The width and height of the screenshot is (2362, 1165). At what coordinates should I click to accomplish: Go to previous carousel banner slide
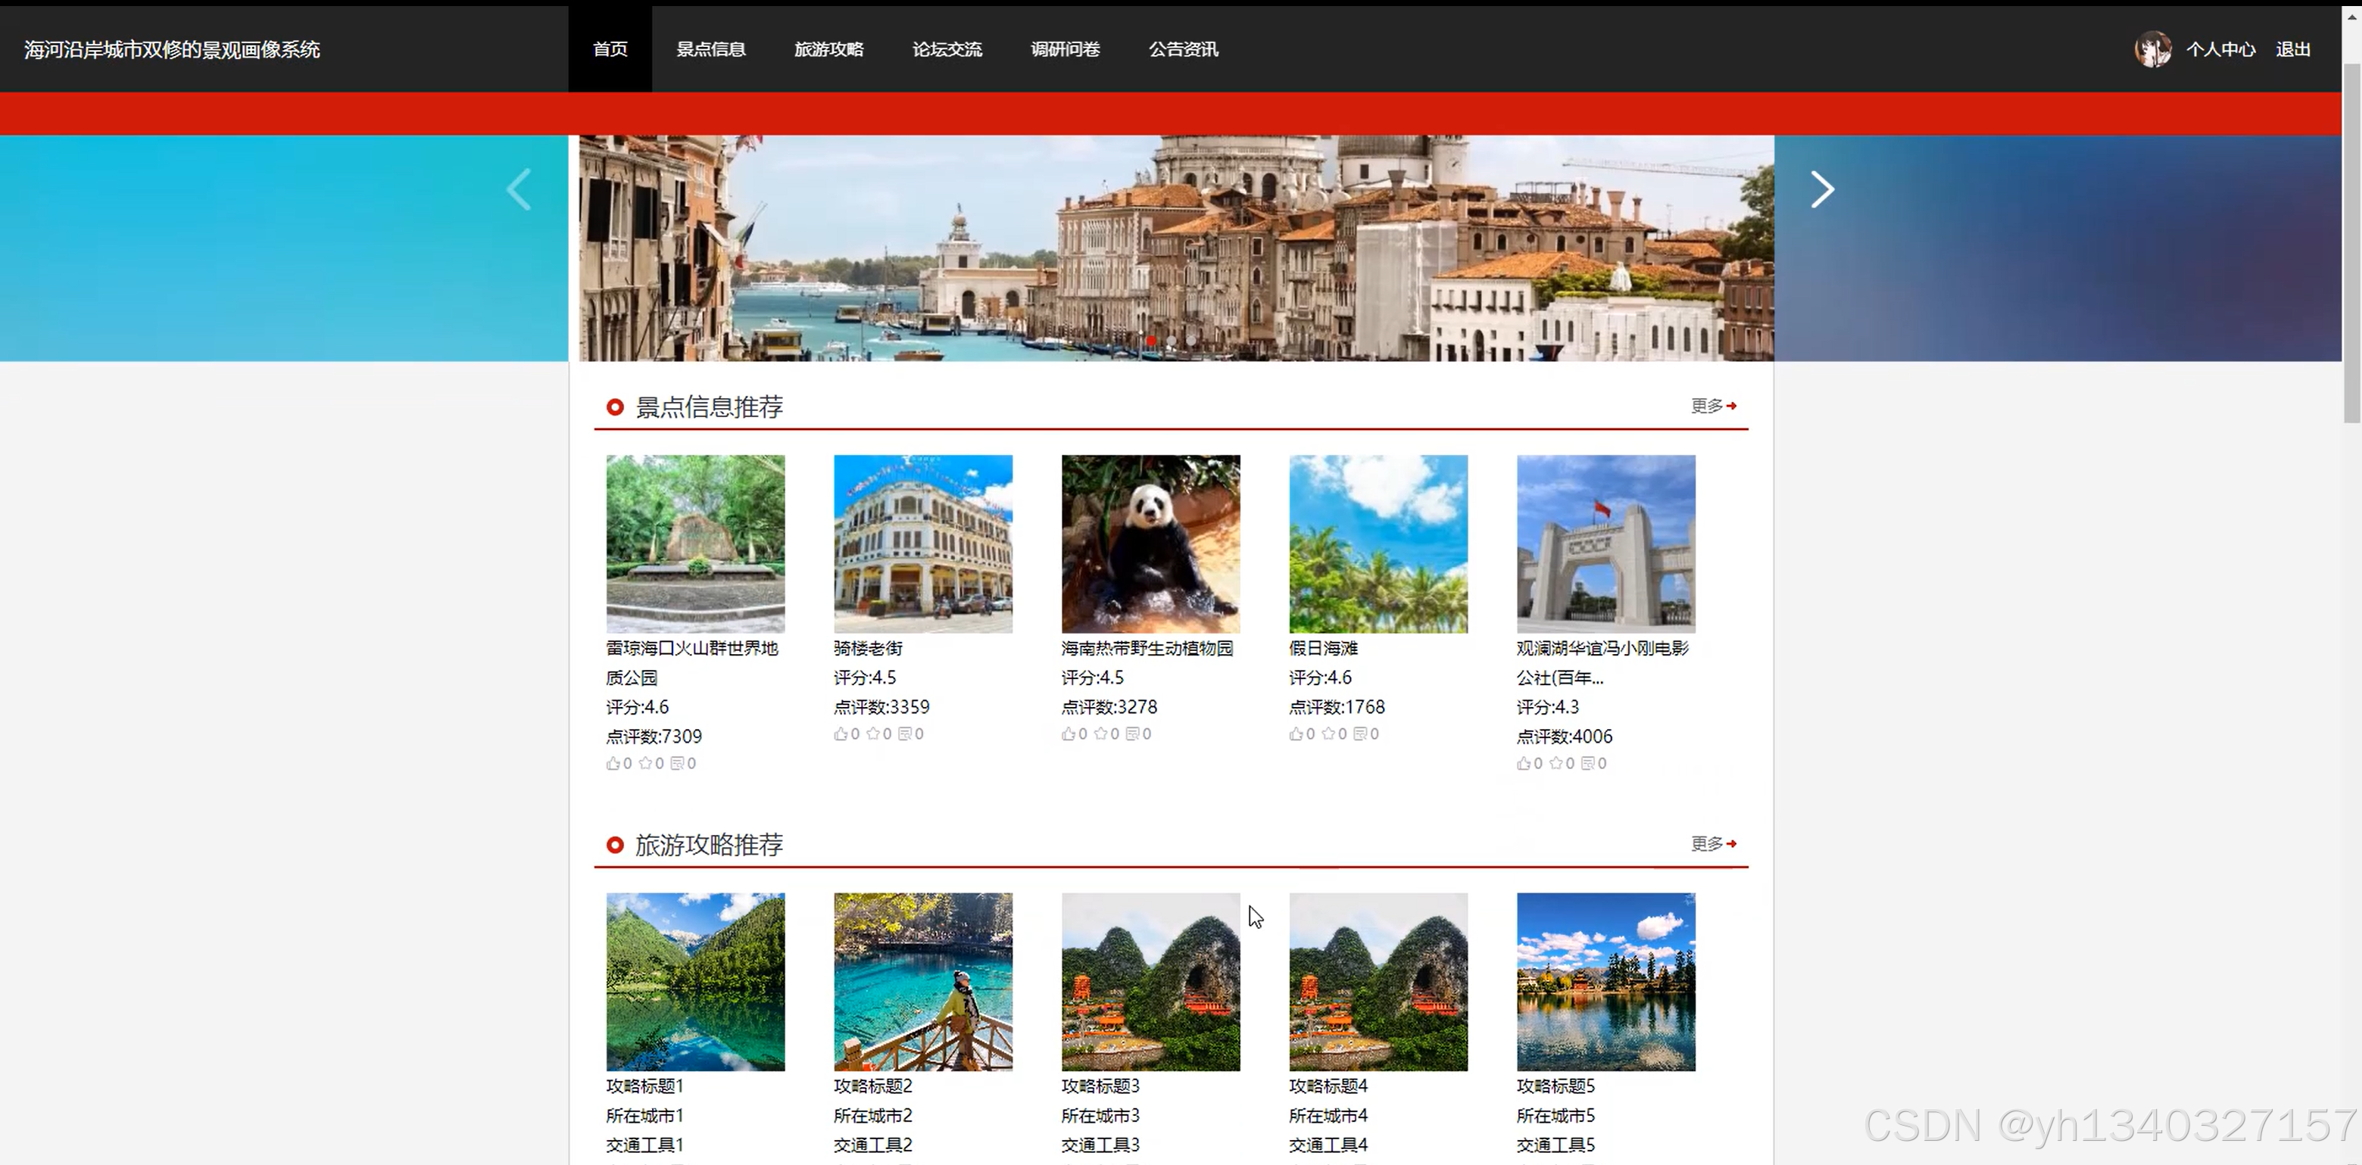pos(519,190)
